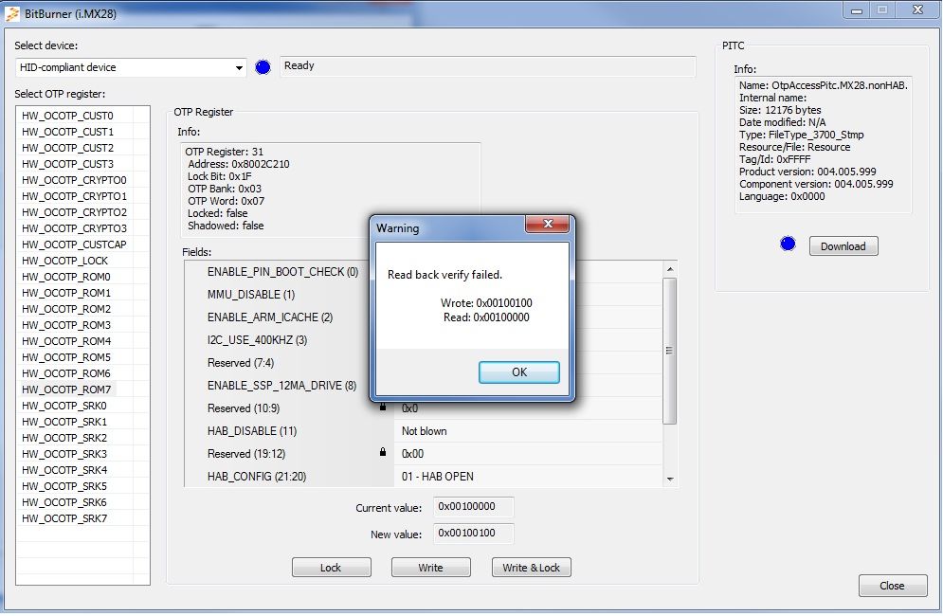
Task: Click the blue device status indicator
Action: [x=263, y=67]
